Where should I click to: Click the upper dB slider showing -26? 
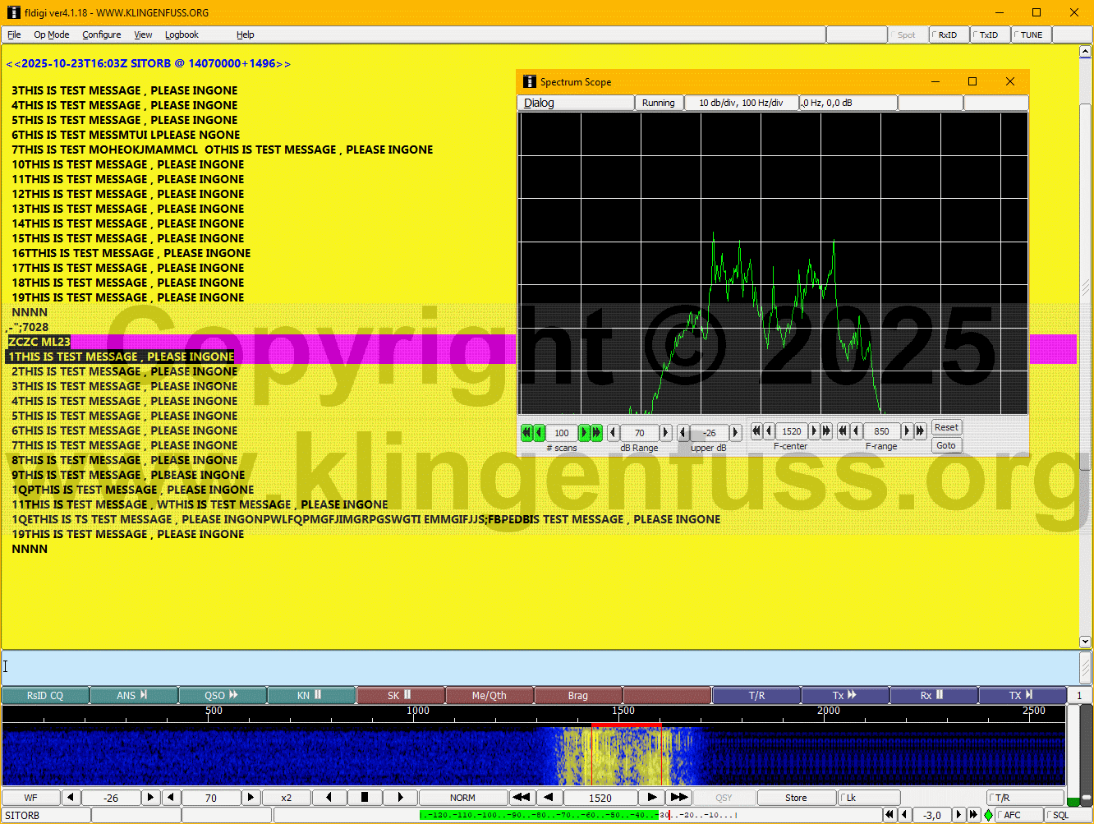point(709,433)
